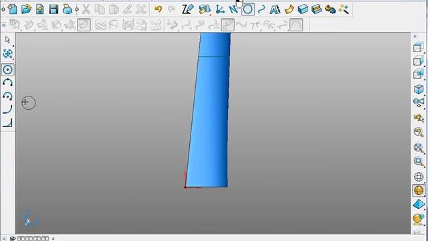Select the corner fillet tool

tap(7, 123)
